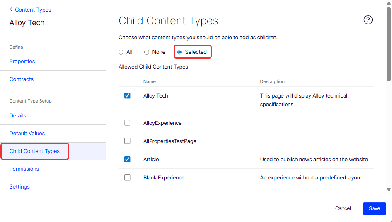
Task: Click the Save button
Action: coord(374,208)
